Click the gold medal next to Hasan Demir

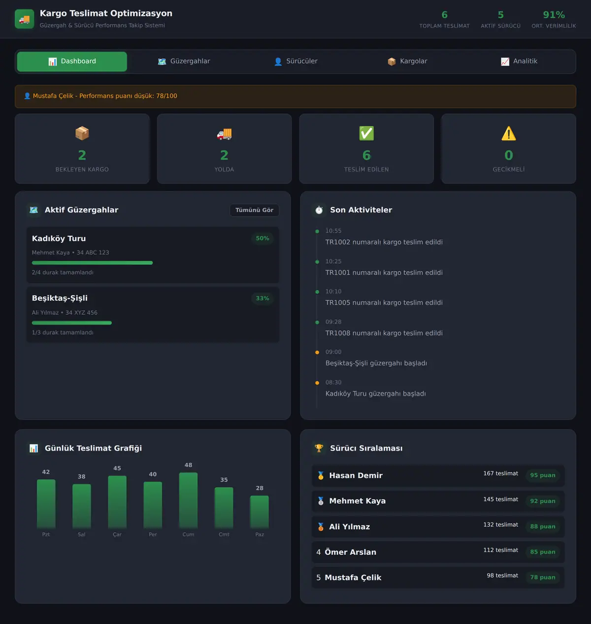click(321, 476)
